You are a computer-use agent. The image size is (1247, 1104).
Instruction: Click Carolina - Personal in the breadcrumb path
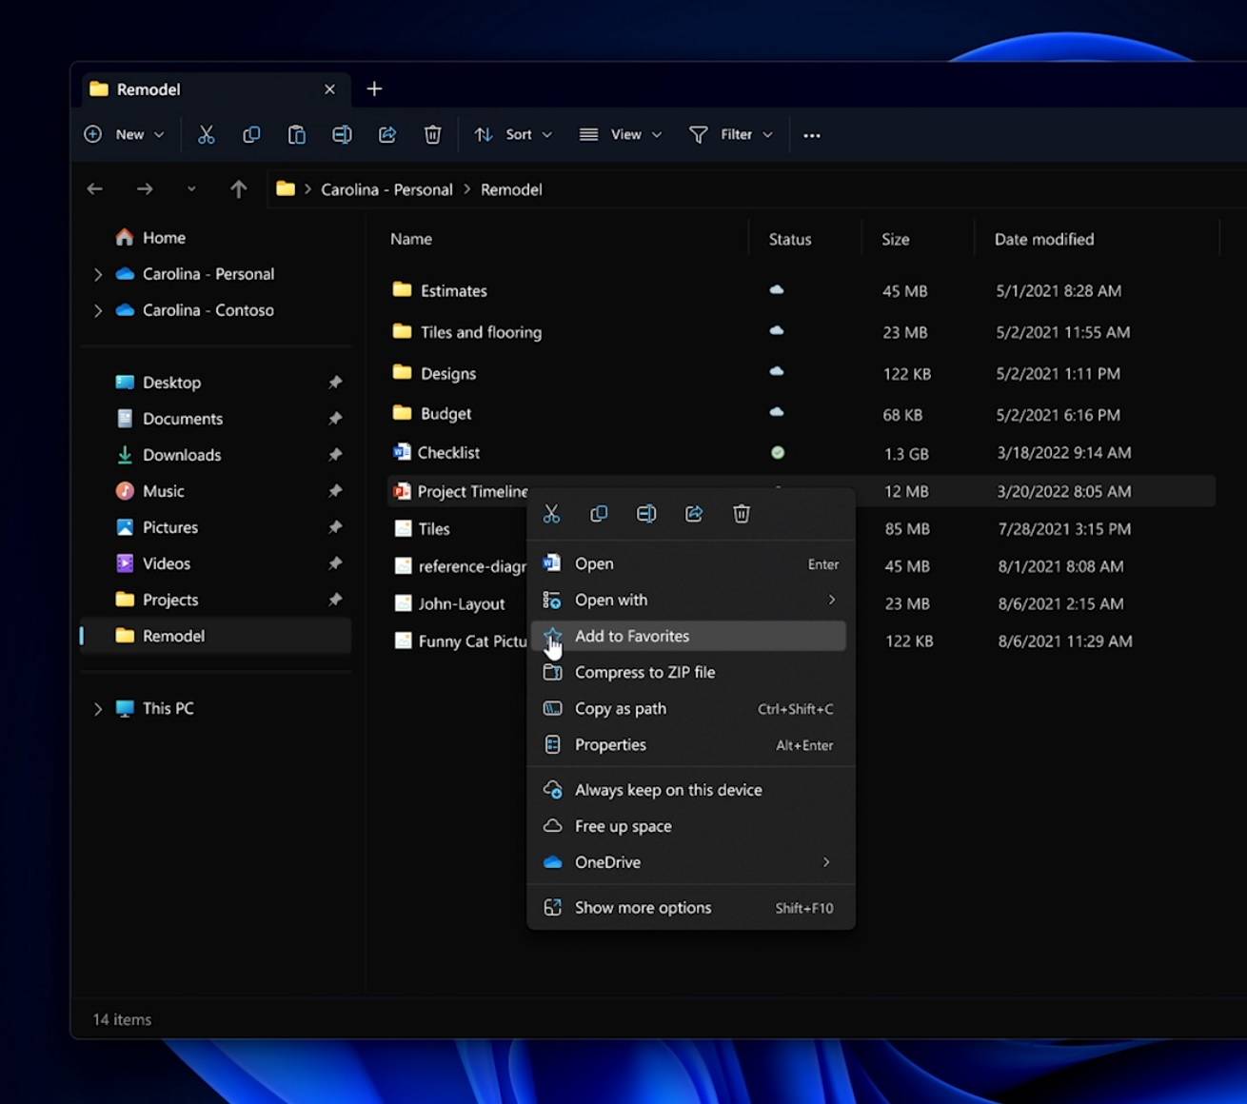386,189
